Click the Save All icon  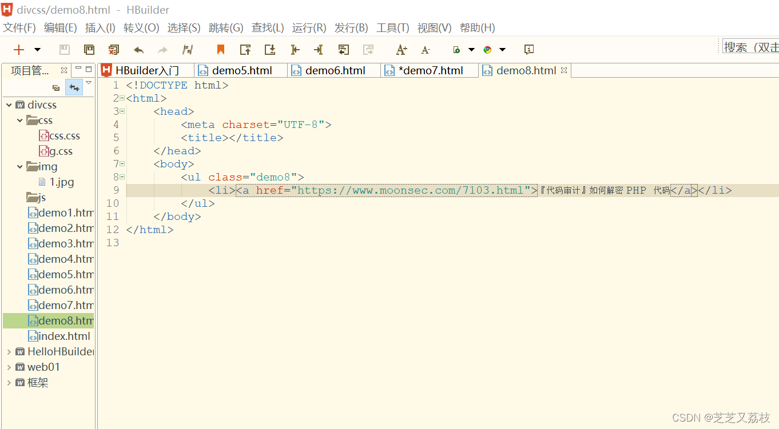tap(89, 50)
